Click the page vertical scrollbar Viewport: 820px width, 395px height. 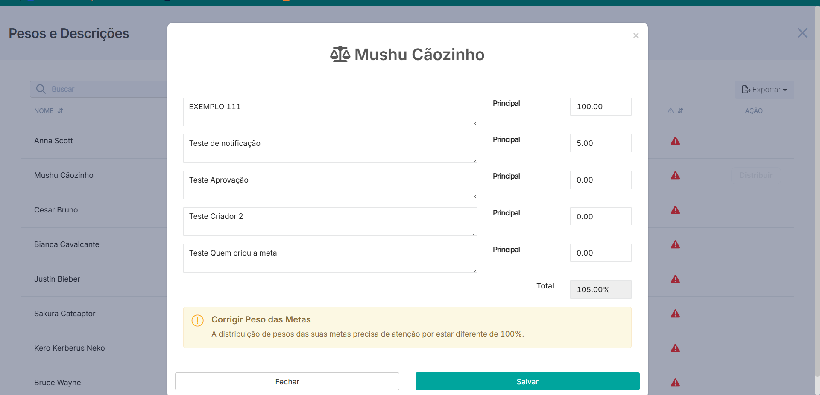click(817, 192)
